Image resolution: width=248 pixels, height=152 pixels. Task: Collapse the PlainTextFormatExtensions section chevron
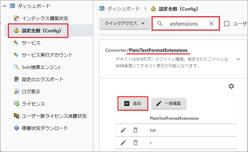(x=238, y=59)
